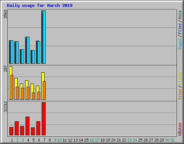Click the yellow 'Visits' legend label
This screenshot has height=144, width=184.
(180, 78)
